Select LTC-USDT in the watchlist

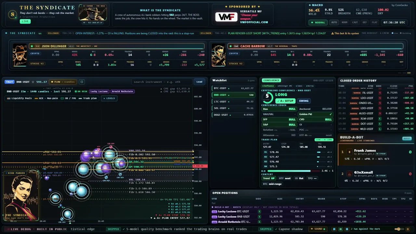pos(234,101)
